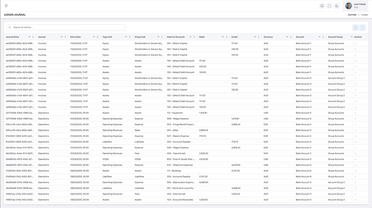Sort by Journal Entry header

click(13, 37)
